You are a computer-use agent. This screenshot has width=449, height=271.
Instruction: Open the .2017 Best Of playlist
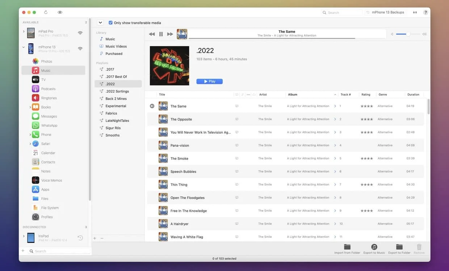pos(116,77)
